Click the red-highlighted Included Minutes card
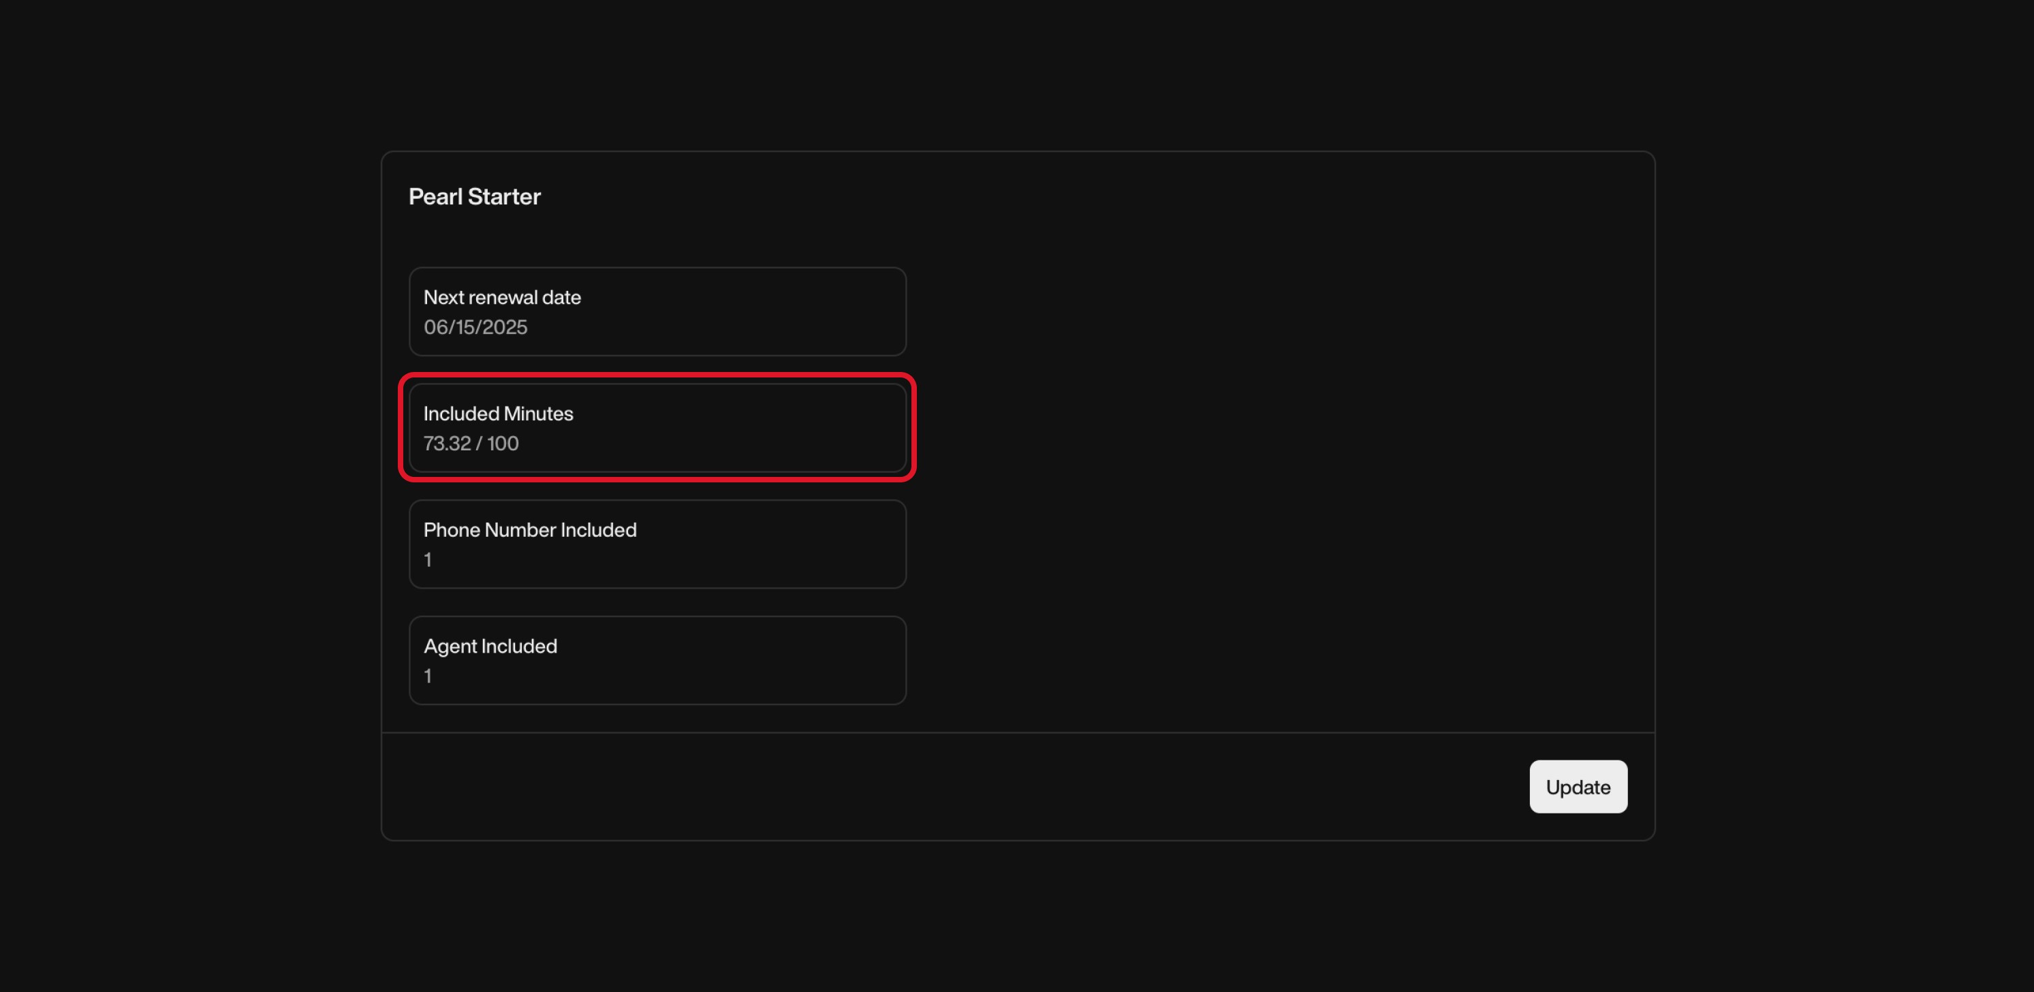Image resolution: width=2034 pixels, height=992 pixels. pos(657,428)
